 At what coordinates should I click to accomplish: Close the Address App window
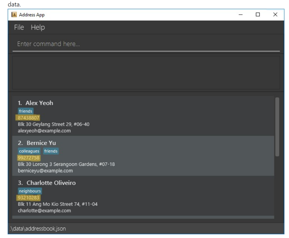pyautogui.click(x=275, y=15)
